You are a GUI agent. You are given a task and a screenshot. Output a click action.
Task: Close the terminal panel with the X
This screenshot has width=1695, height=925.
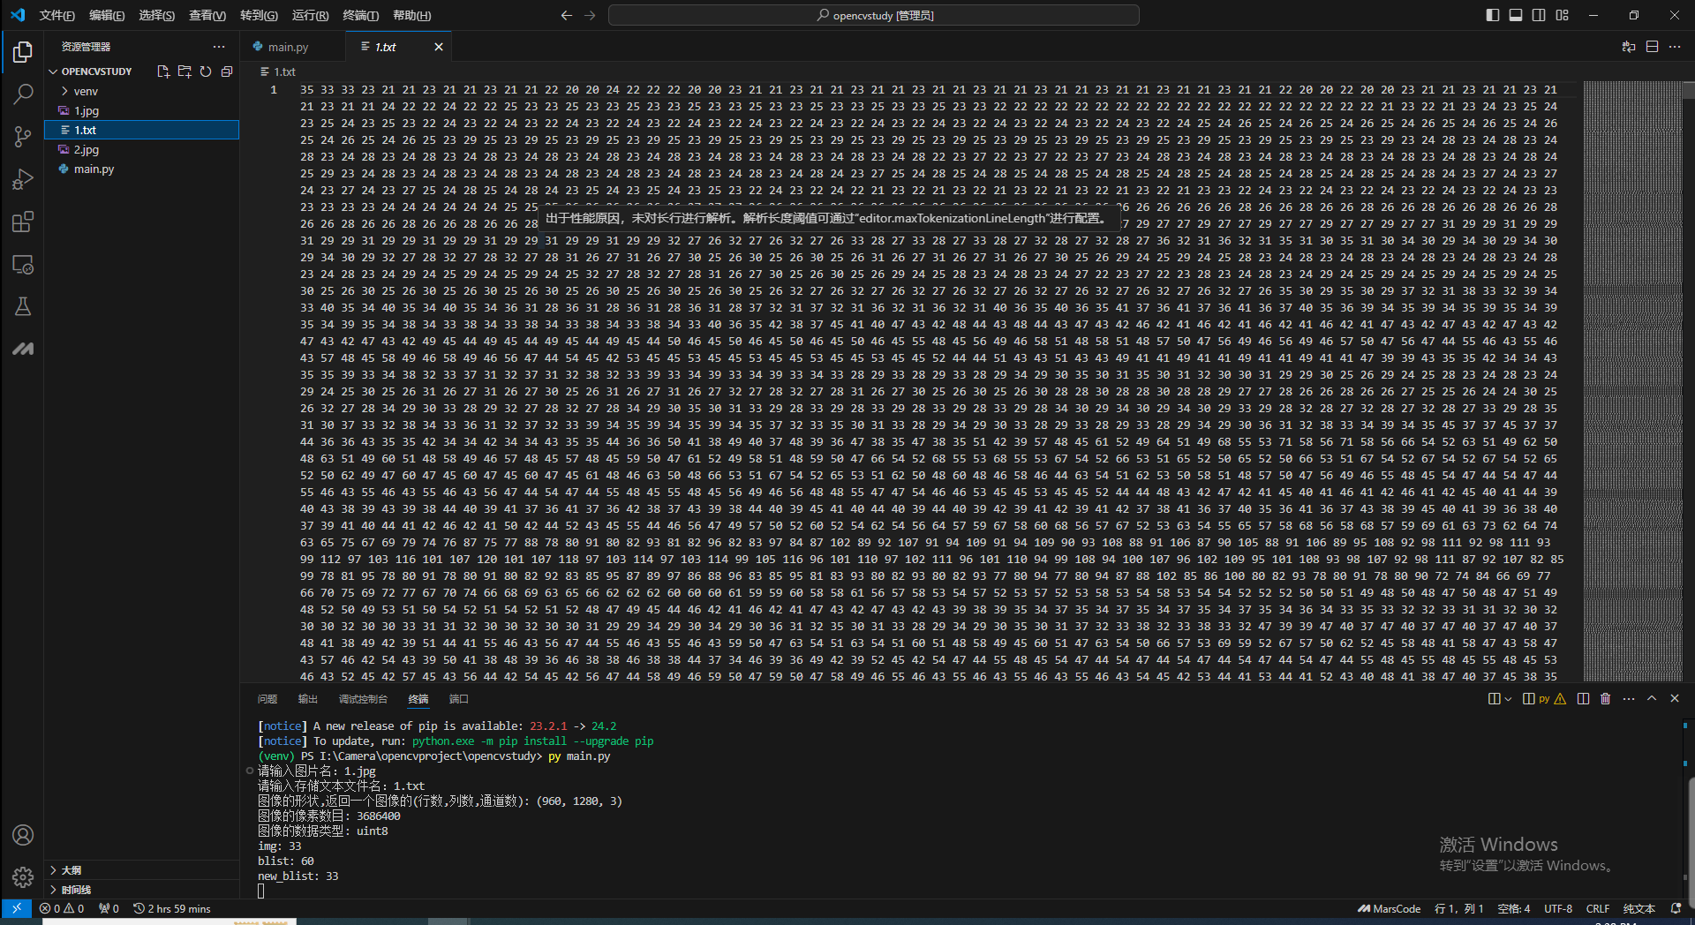click(1675, 698)
